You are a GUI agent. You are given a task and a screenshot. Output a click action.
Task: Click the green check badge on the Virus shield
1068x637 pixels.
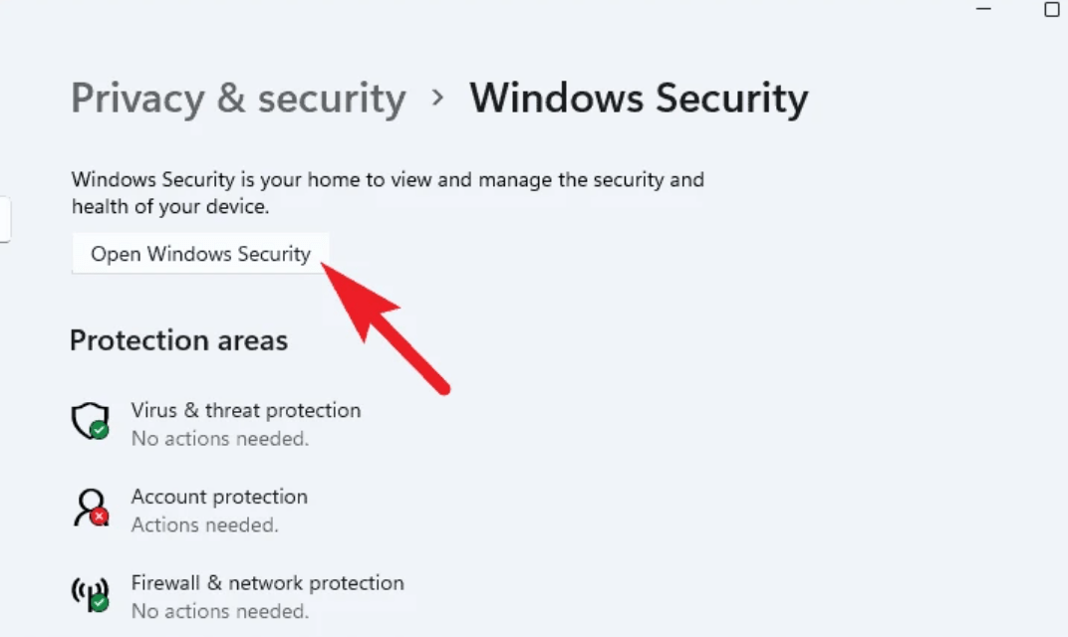point(99,430)
